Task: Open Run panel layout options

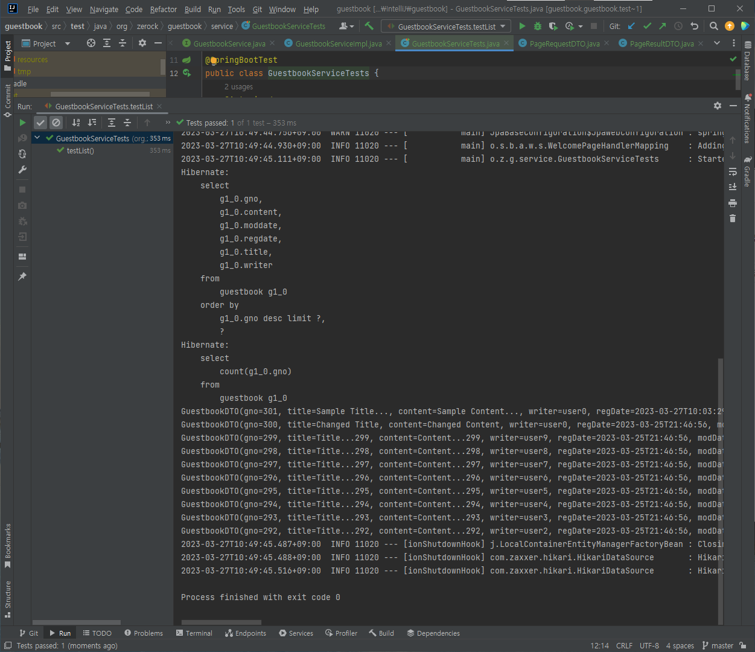Action: [x=22, y=257]
